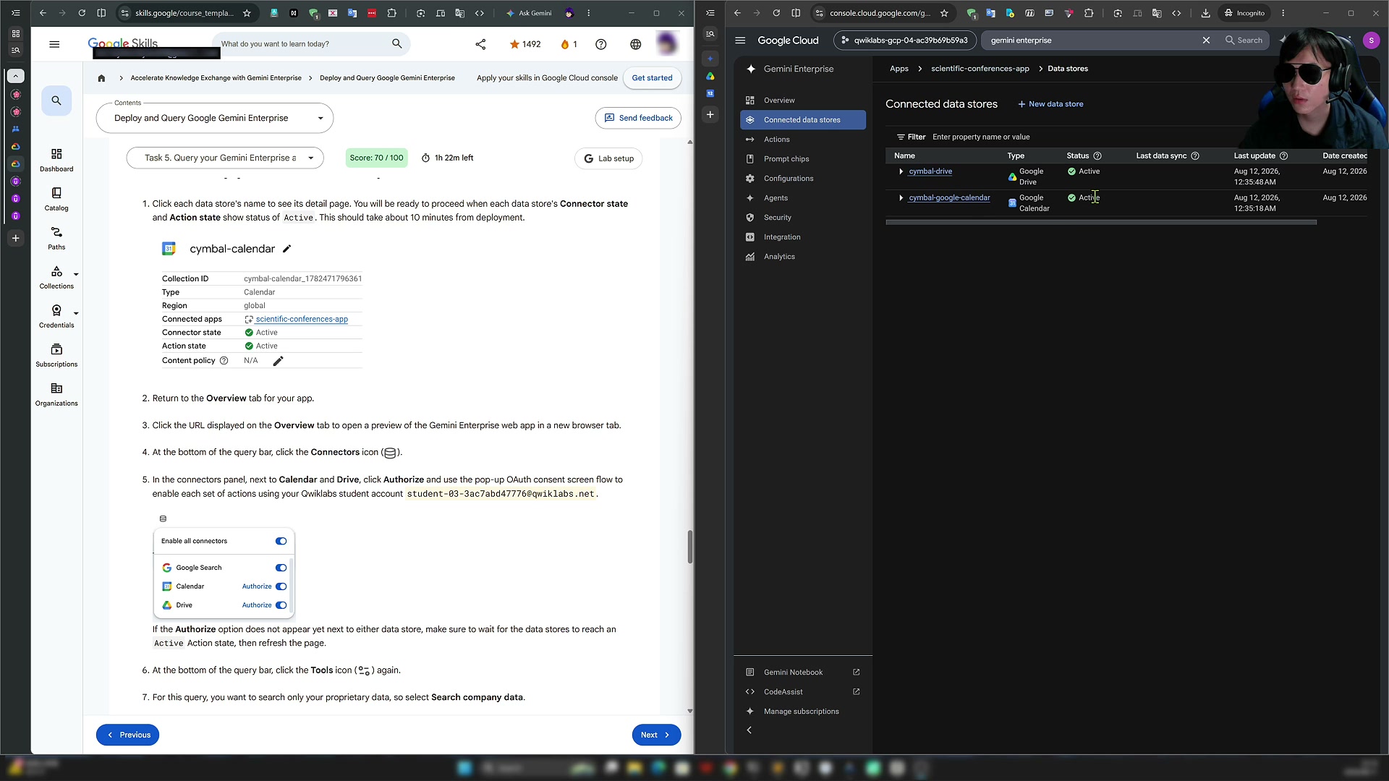This screenshot has width=1389, height=781.
Task: Go to the Previous lab page
Action: click(x=127, y=735)
